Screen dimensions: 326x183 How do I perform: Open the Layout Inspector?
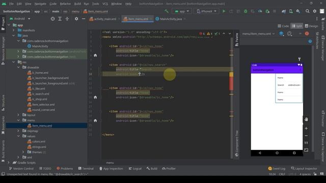click(x=304, y=168)
